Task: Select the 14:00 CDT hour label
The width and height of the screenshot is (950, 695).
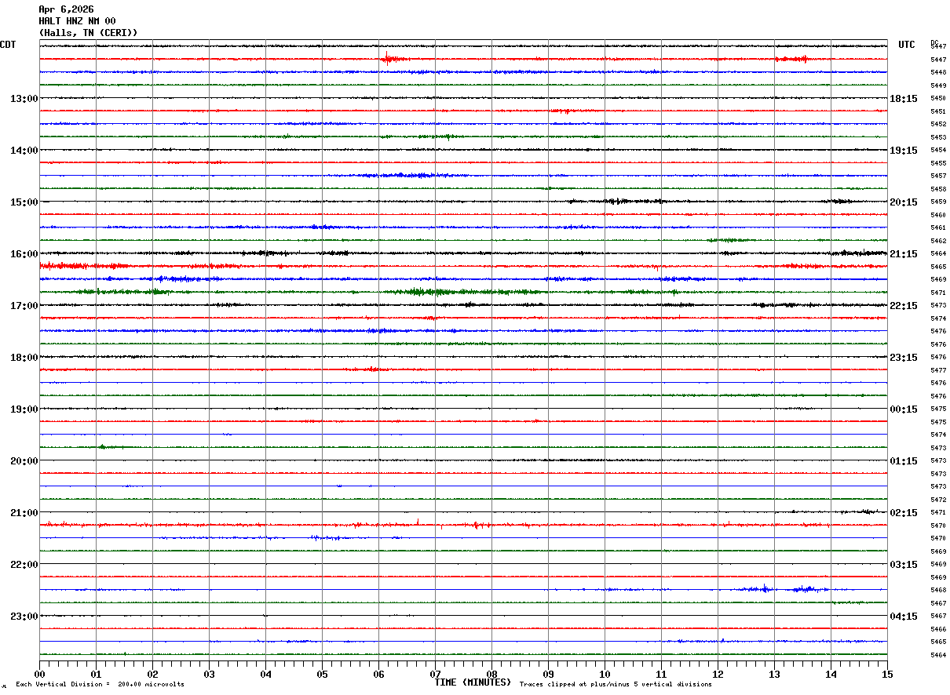Action: [24, 151]
